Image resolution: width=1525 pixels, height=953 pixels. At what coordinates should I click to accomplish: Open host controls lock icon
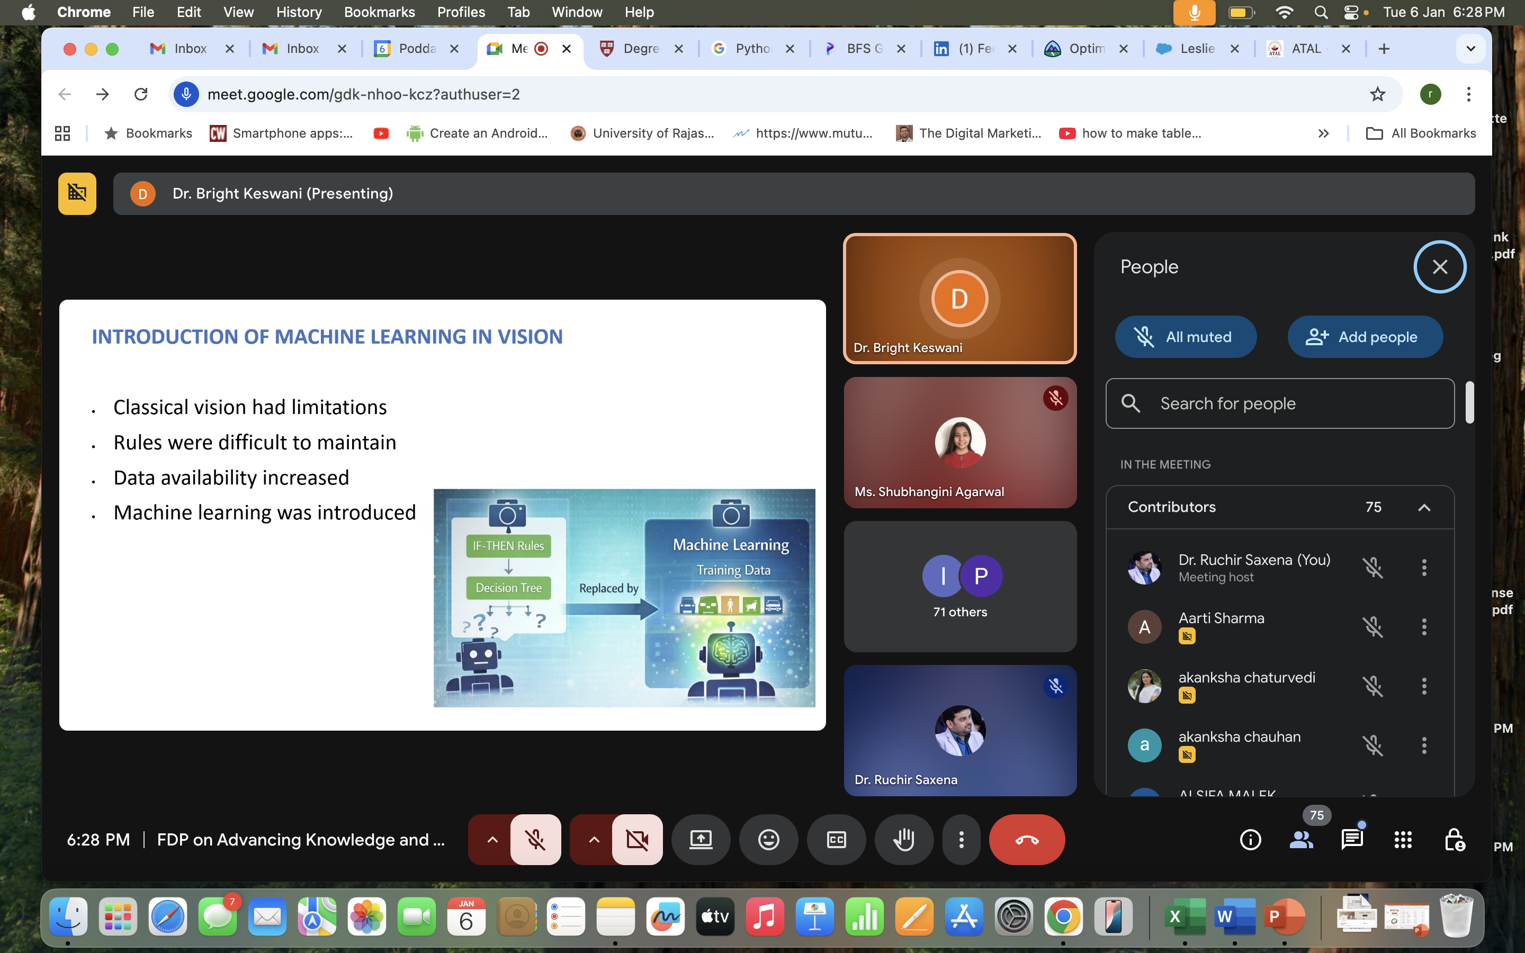click(1454, 840)
